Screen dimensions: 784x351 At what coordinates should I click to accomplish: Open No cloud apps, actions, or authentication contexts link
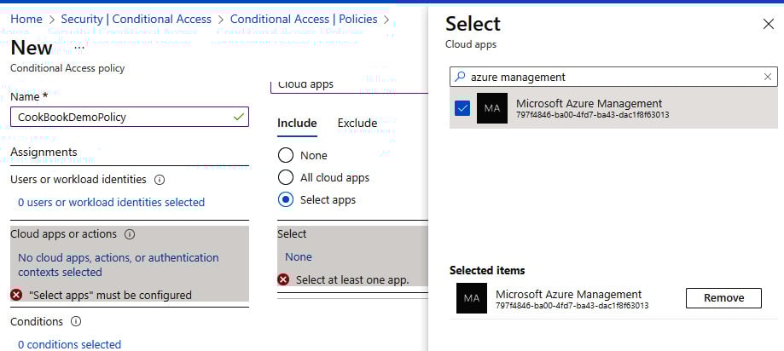(119, 265)
